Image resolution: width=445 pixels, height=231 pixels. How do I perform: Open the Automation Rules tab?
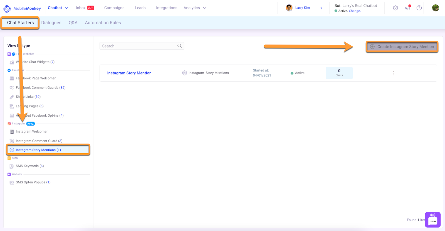tap(103, 23)
